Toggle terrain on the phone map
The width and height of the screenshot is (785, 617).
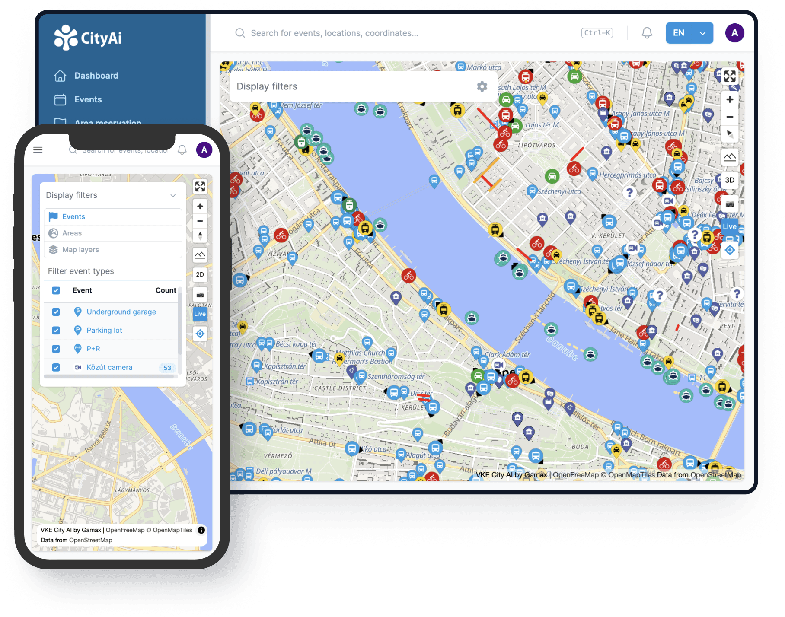click(x=200, y=255)
